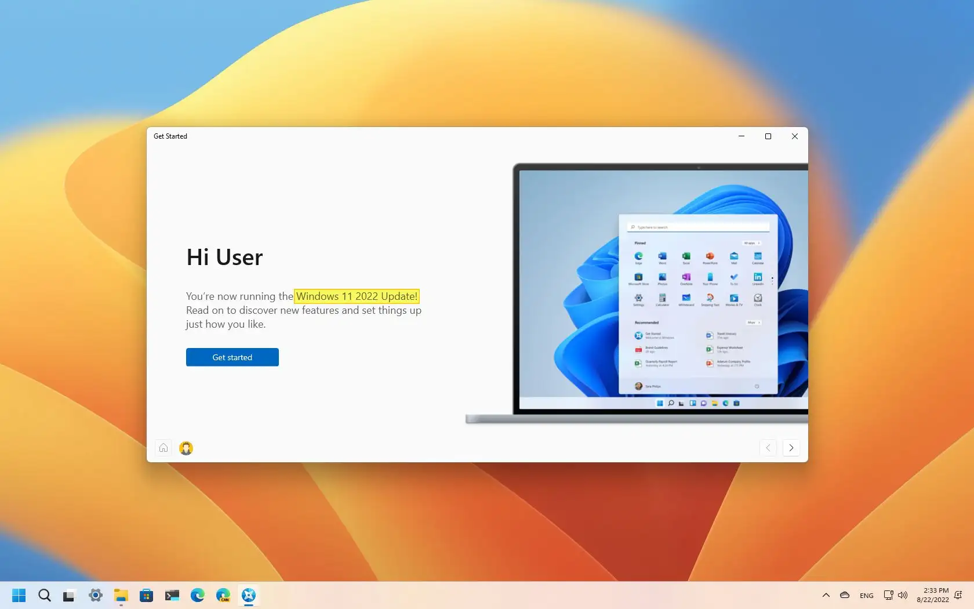Click the user avatar icon
974x609 pixels.
pos(186,448)
